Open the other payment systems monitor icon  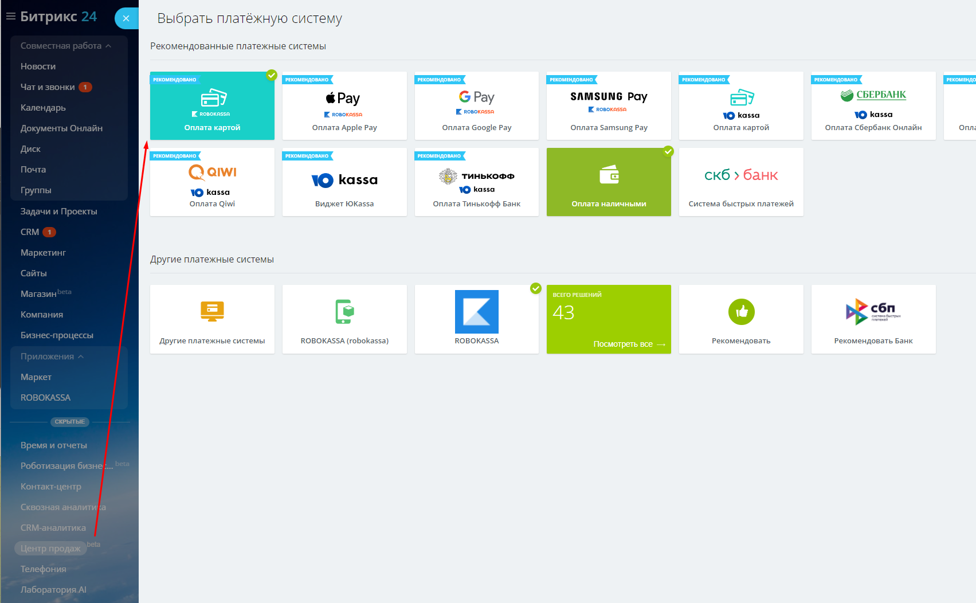[213, 311]
